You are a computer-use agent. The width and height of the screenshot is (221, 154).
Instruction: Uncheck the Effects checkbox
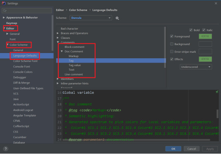[x=172, y=59]
